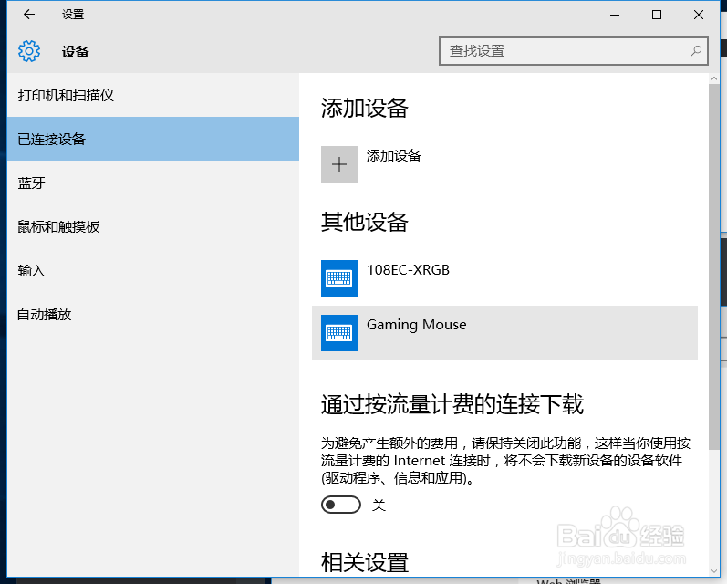Click scrollbar up arrow in right pane

click(x=714, y=78)
